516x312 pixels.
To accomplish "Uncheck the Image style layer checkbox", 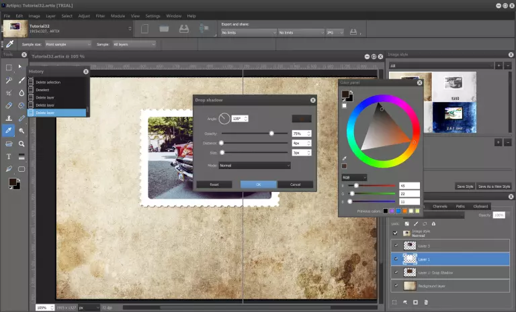I will 396,233.
